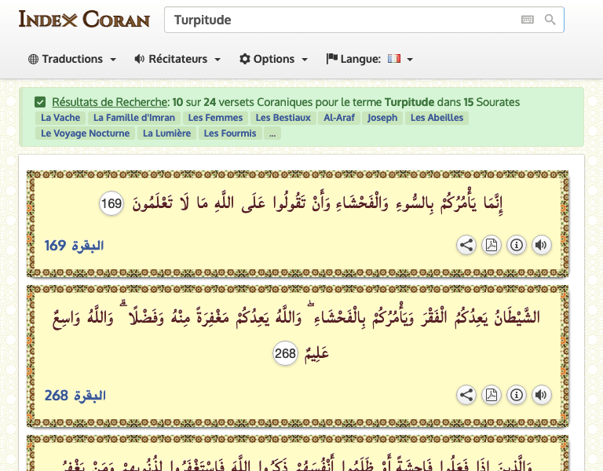Toggle the green search results checkbox

tap(40, 102)
